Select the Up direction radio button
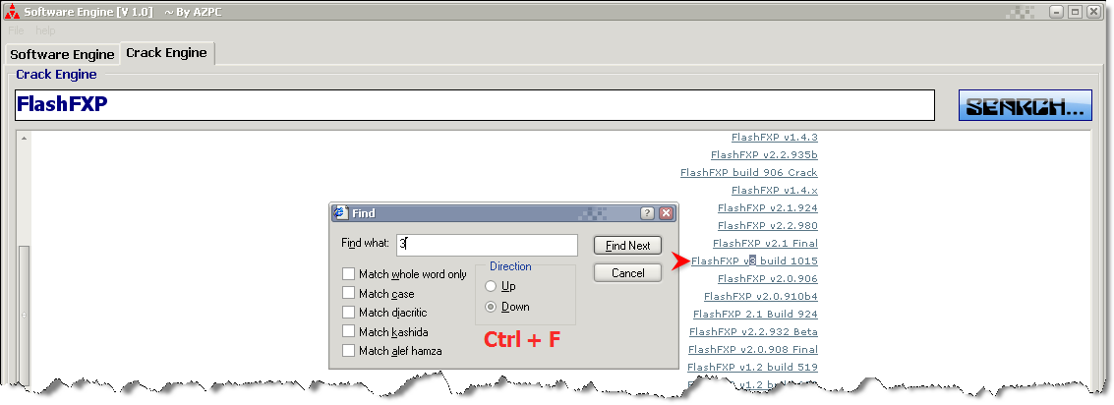1114x405 pixels. click(x=491, y=286)
